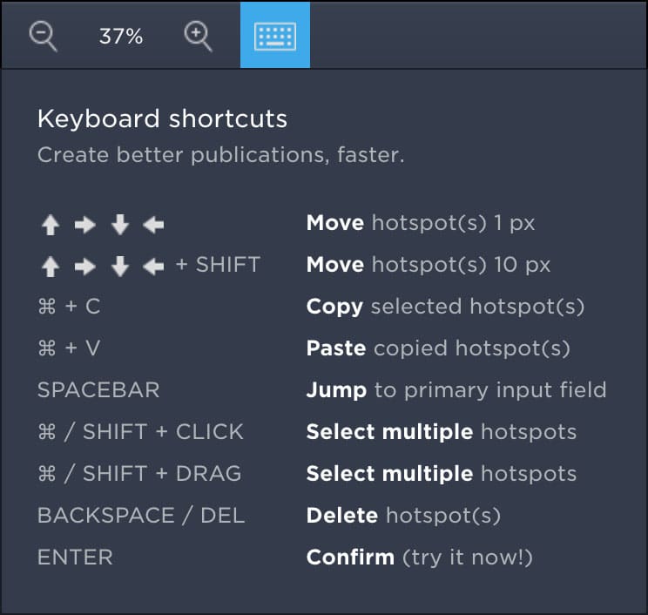Click the ⌘ + V shortcut entry
The image size is (648, 615).
point(69,348)
